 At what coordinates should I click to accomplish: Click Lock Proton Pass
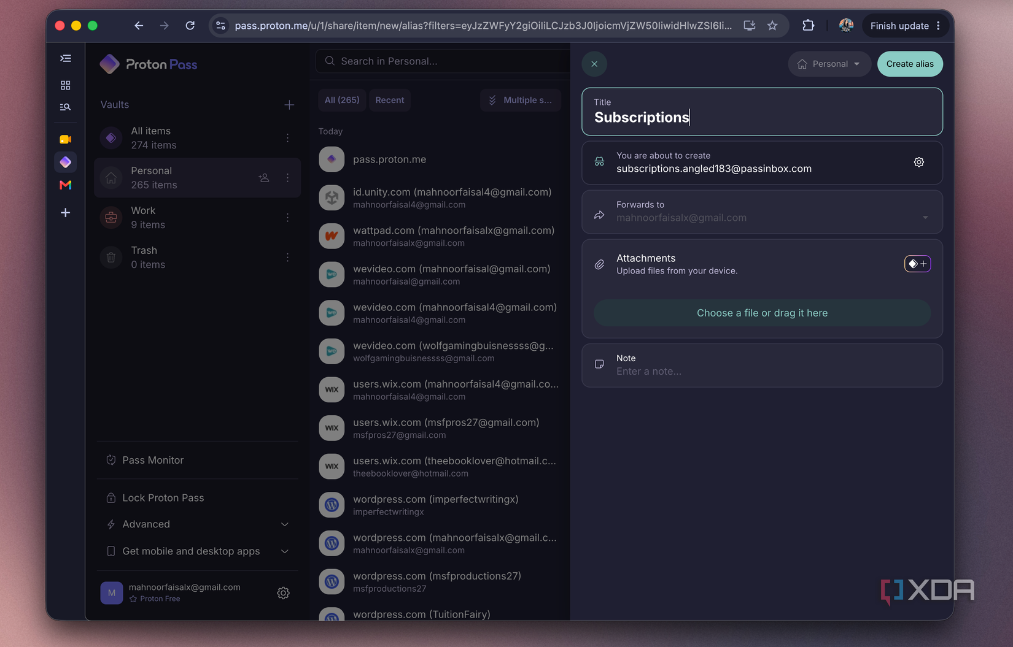[198, 498]
